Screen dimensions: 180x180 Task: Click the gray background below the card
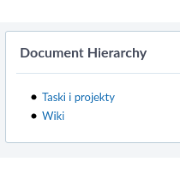pos(90,150)
